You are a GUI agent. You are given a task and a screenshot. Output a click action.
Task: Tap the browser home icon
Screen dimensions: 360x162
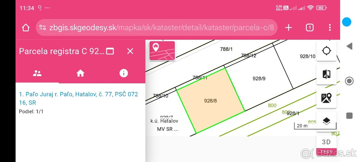pos(26,28)
